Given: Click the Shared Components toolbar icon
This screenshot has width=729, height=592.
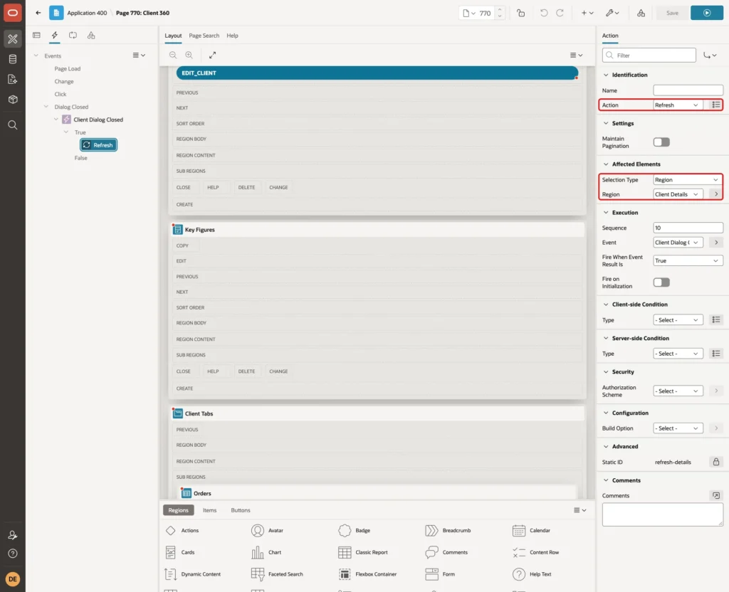Looking at the screenshot, I should [x=641, y=13].
